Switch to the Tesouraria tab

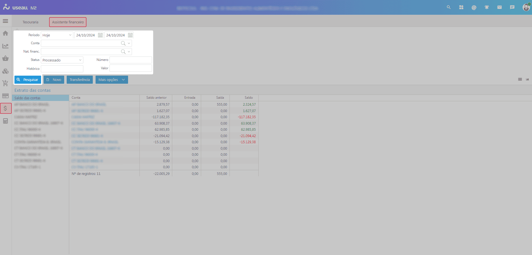coord(31,22)
